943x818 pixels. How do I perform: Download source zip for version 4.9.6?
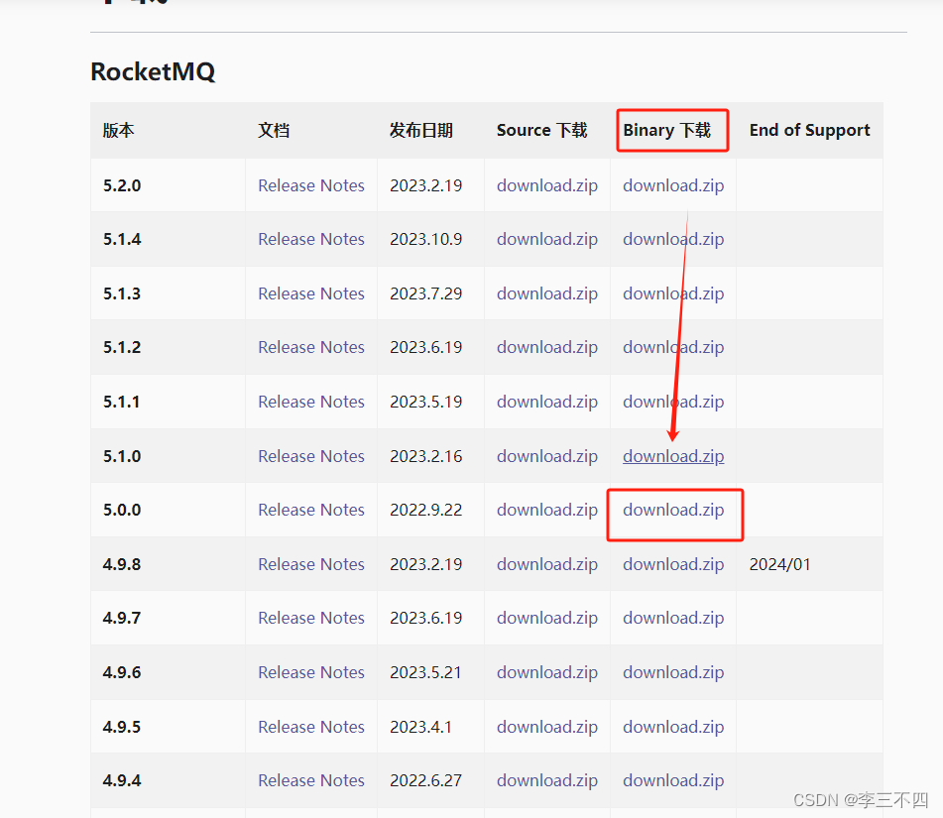(547, 672)
